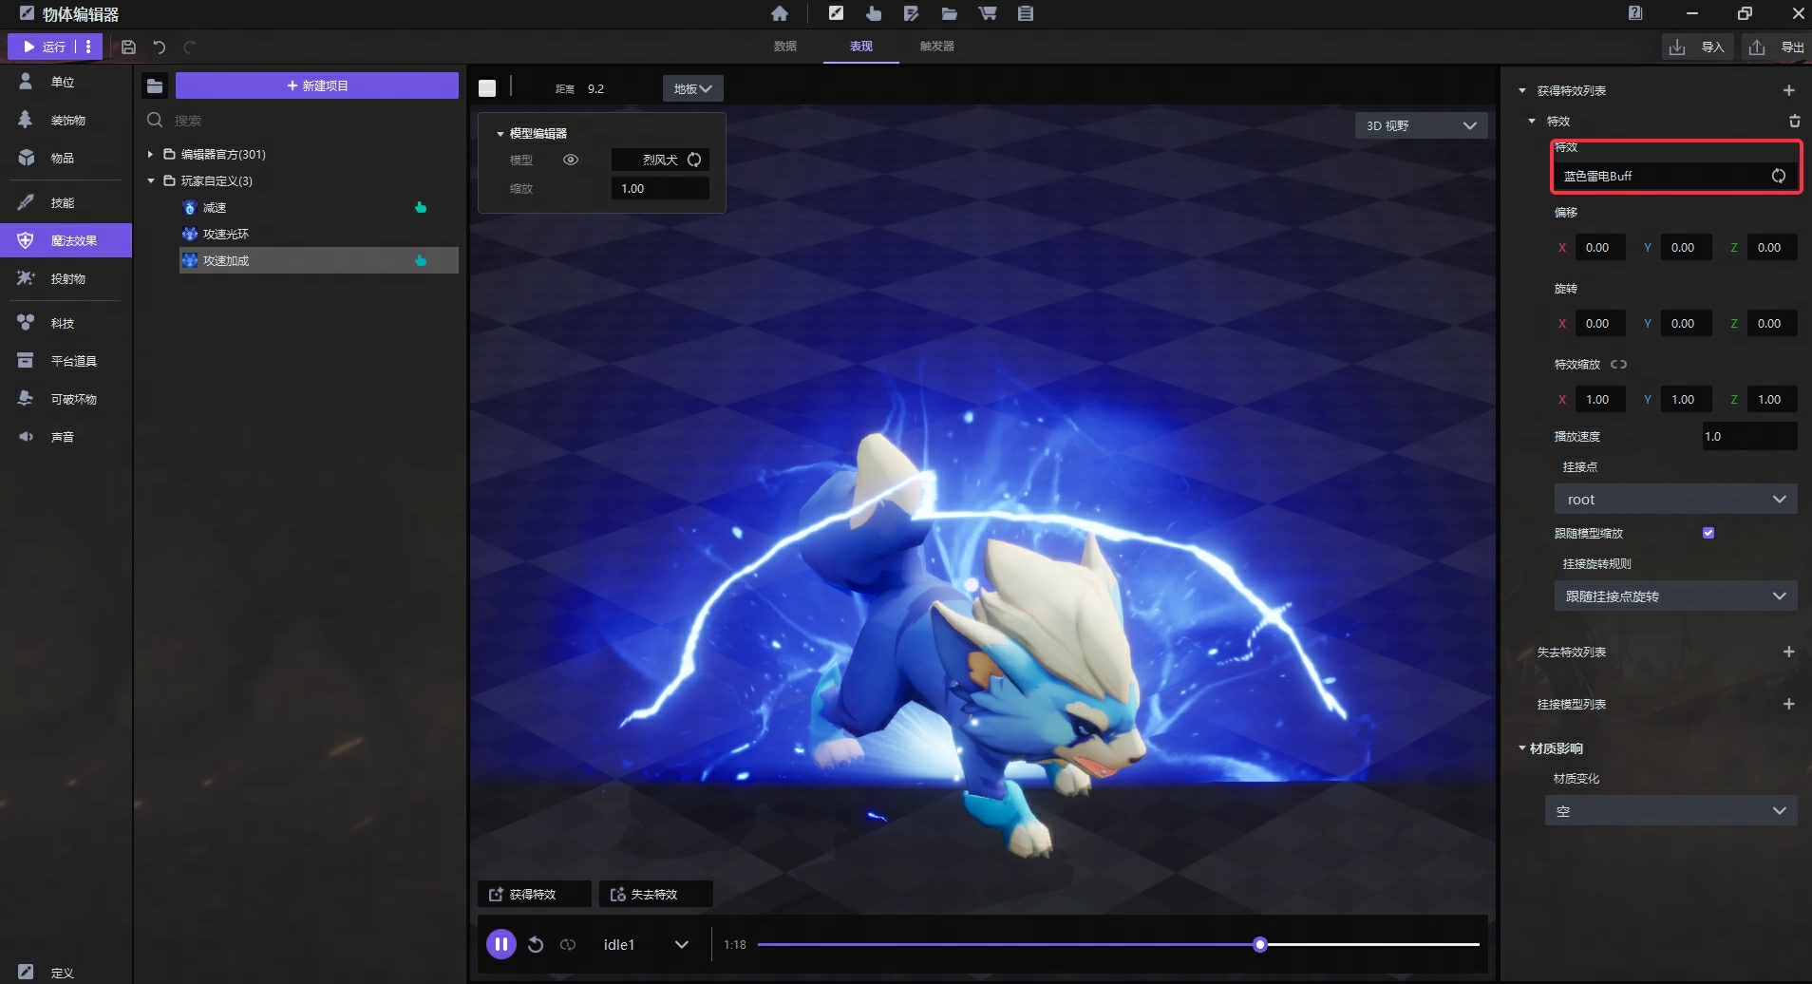Collapse the 材质影响 section
This screenshot has height=984, width=1812.
tap(1522, 748)
